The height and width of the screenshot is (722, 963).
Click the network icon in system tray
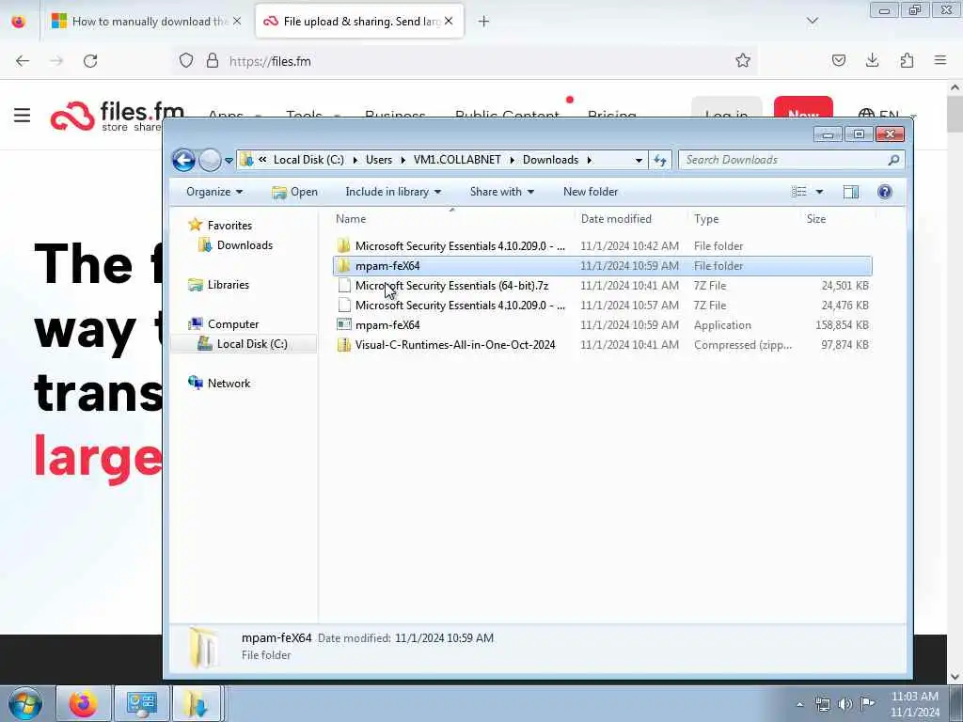coord(822,703)
